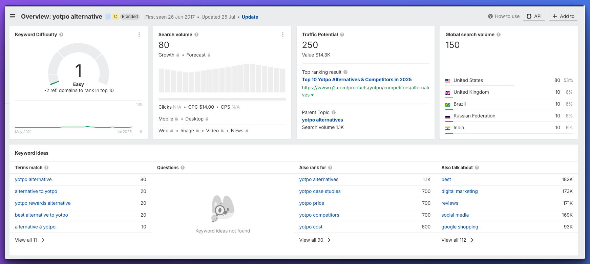Open 'yotpo case studies' keyword link
Screen dimensions: 590x264
[320, 191]
